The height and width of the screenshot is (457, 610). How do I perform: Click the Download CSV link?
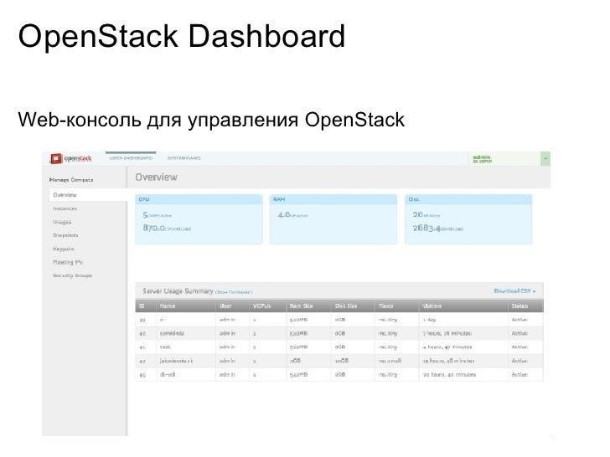pos(514,290)
